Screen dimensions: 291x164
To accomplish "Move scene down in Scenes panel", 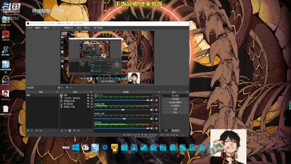I will 41,130.
